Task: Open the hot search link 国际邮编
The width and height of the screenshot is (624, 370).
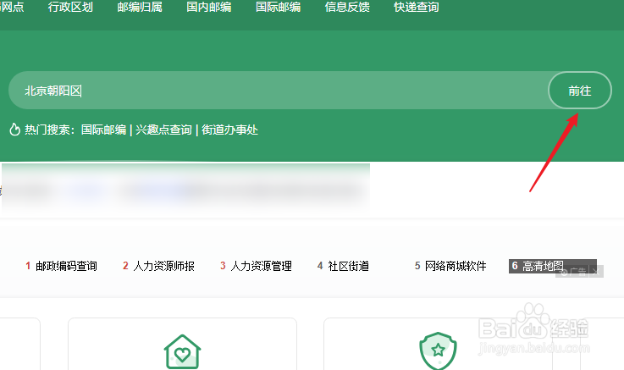Action: [103, 130]
